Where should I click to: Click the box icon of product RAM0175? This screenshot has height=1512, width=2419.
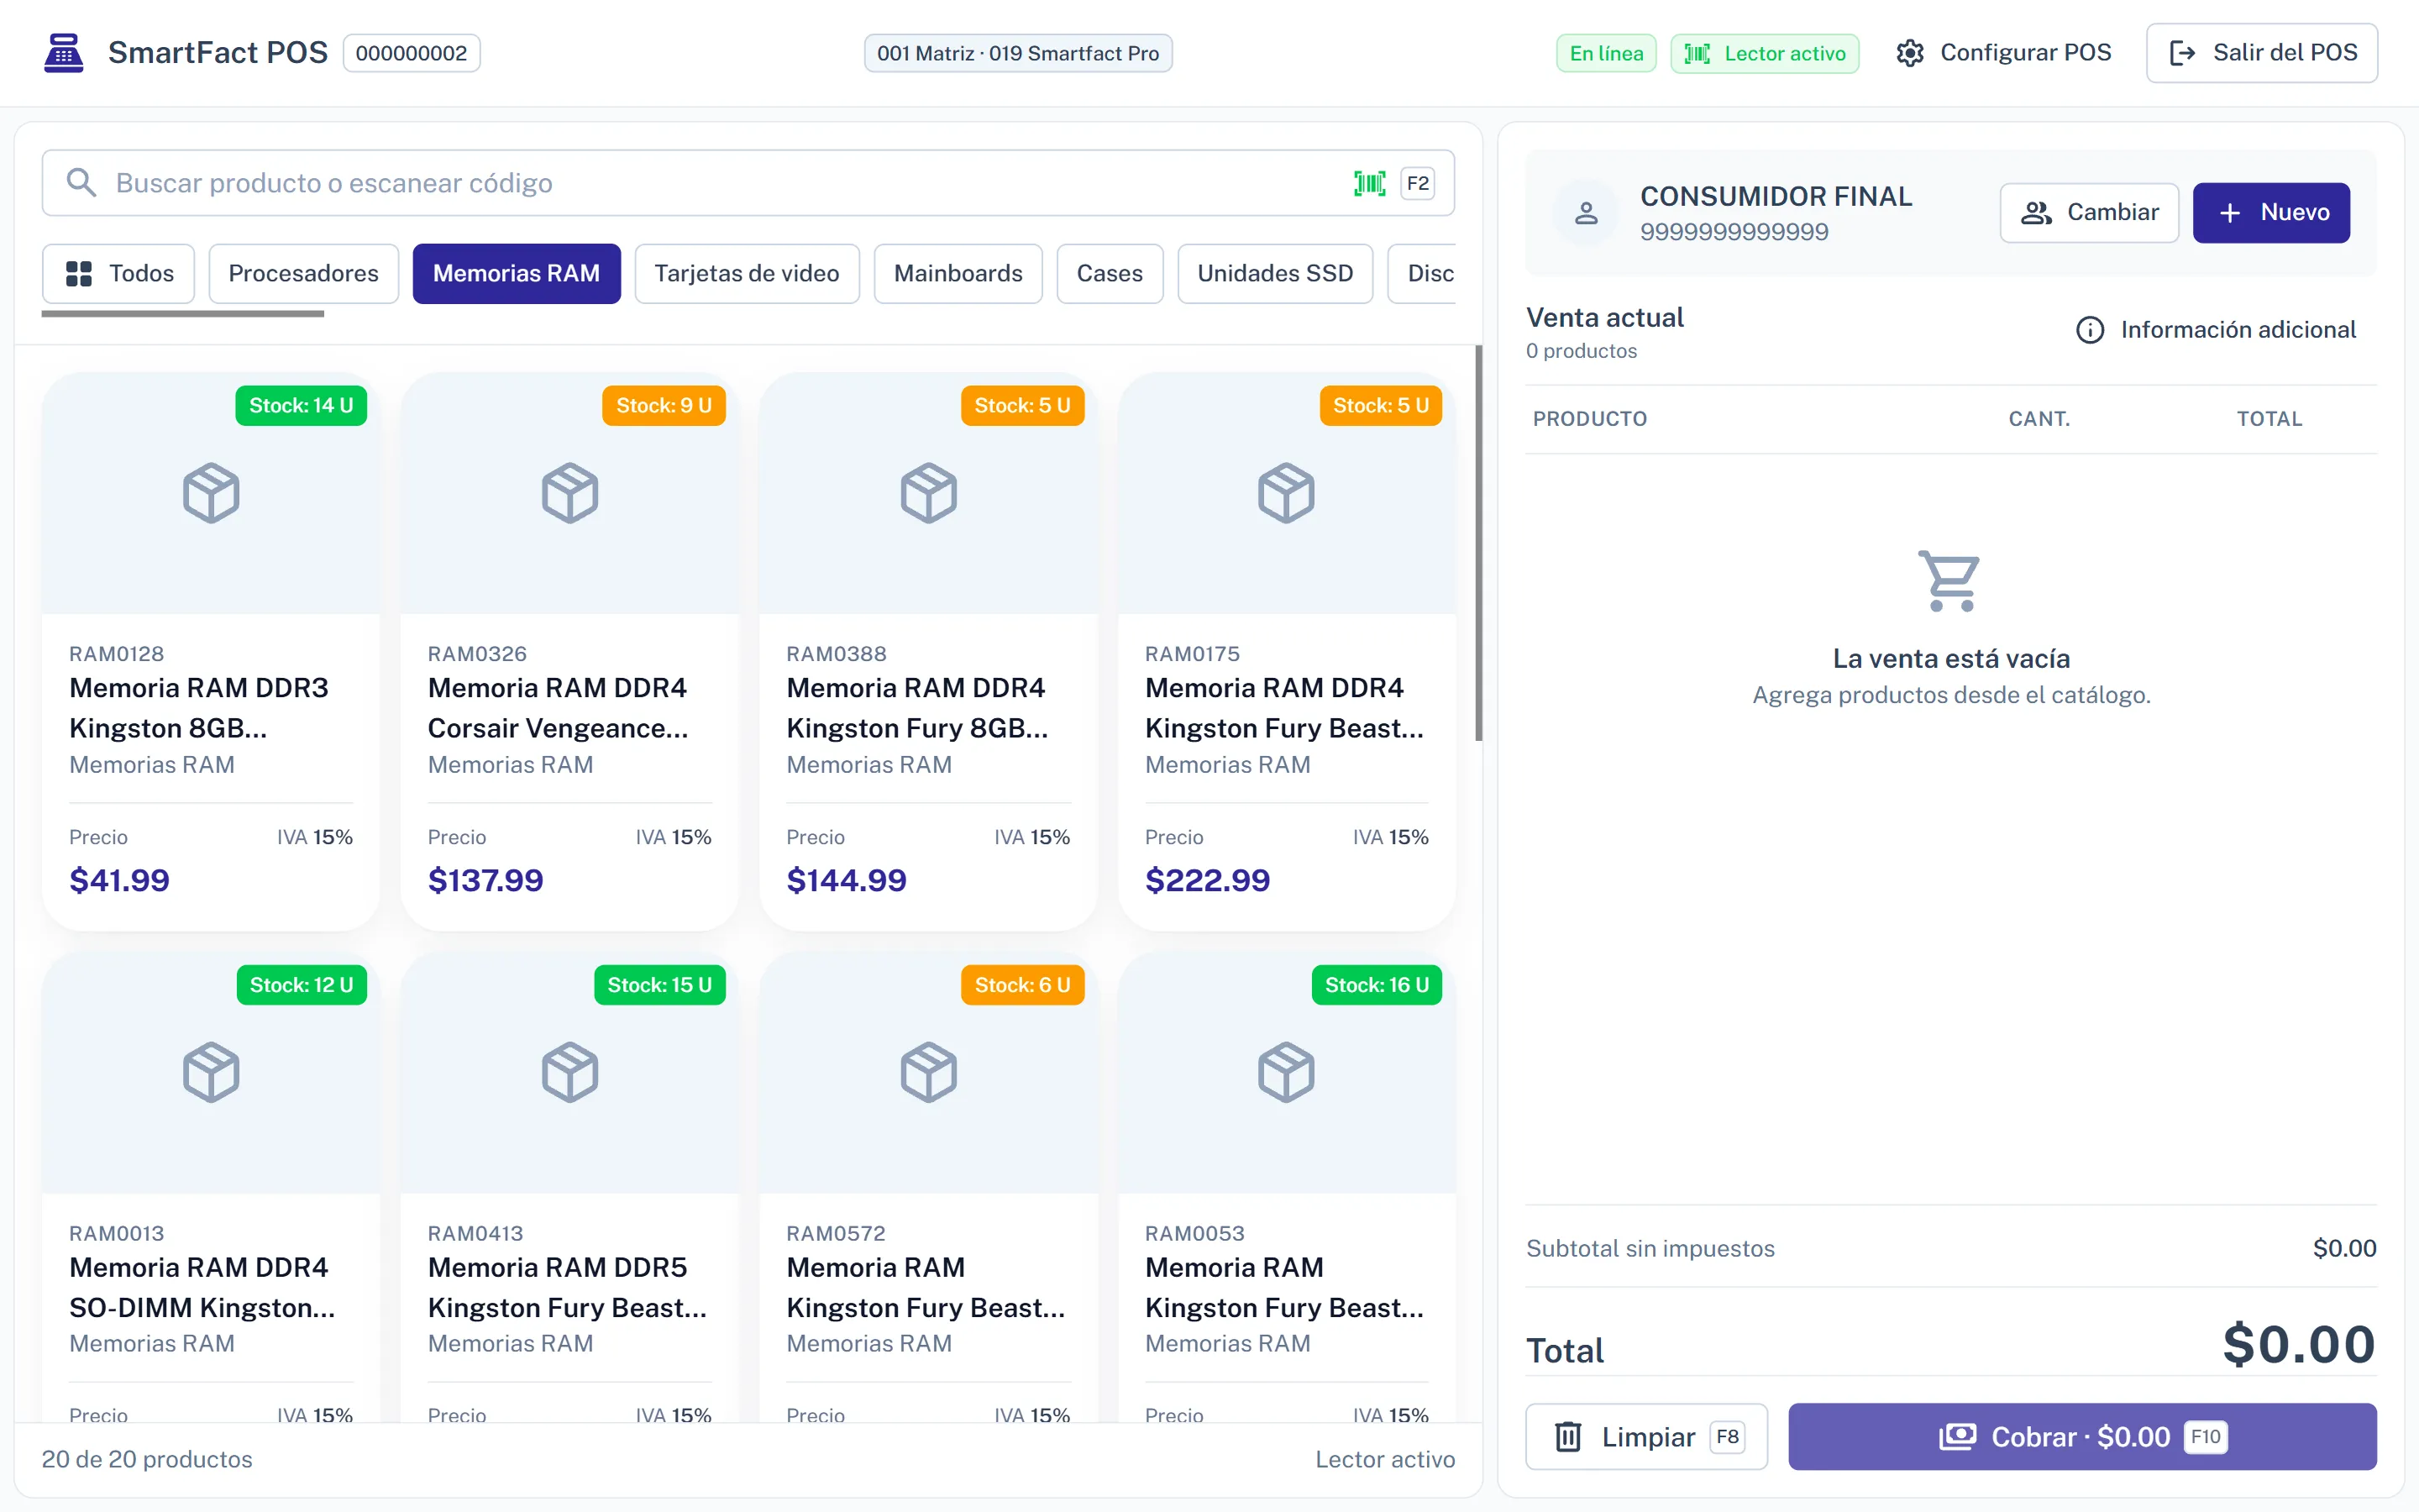[1287, 493]
